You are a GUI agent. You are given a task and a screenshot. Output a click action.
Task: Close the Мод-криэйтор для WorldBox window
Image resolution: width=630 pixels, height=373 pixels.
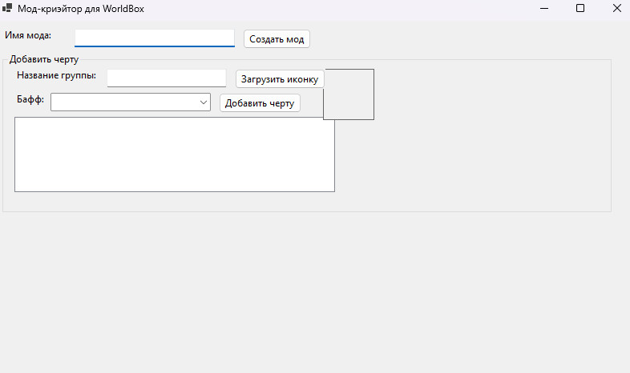tap(616, 8)
